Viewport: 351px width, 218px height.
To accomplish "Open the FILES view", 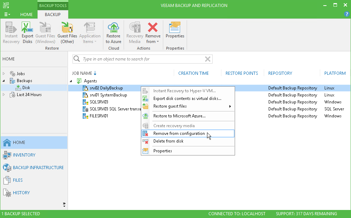I will tap(34, 180).
